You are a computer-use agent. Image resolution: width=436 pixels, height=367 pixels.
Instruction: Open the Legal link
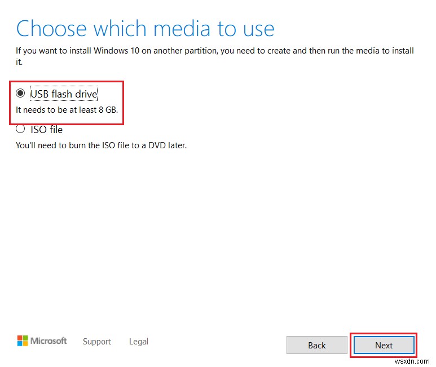[138, 341]
